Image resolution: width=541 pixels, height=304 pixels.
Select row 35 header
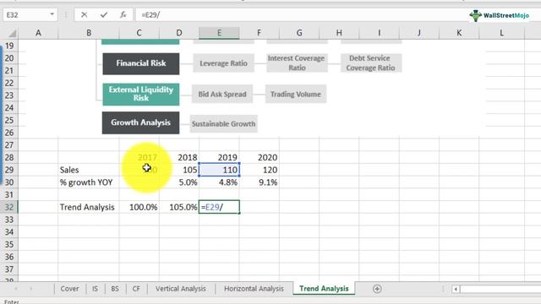coord(9,244)
